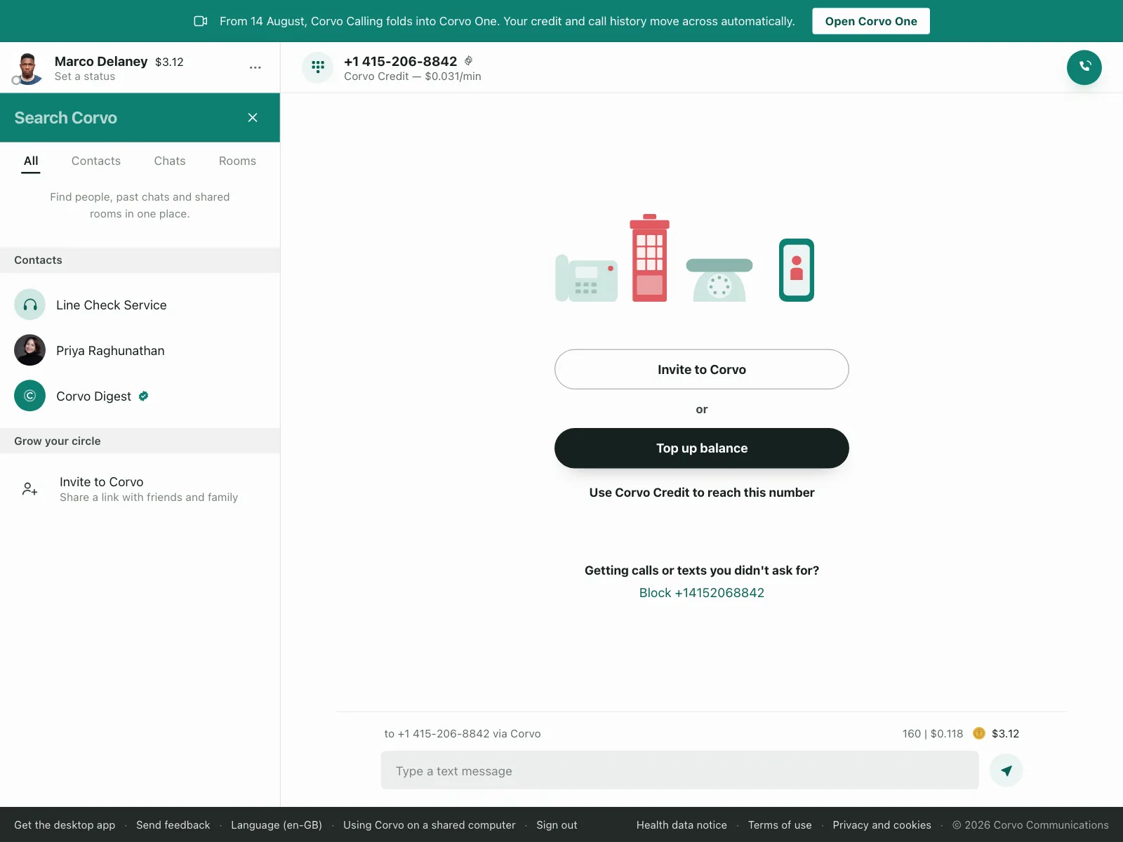This screenshot has width=1123, height=842.
Task: Send the text message with the arrow button
Action: (1006, 770)
